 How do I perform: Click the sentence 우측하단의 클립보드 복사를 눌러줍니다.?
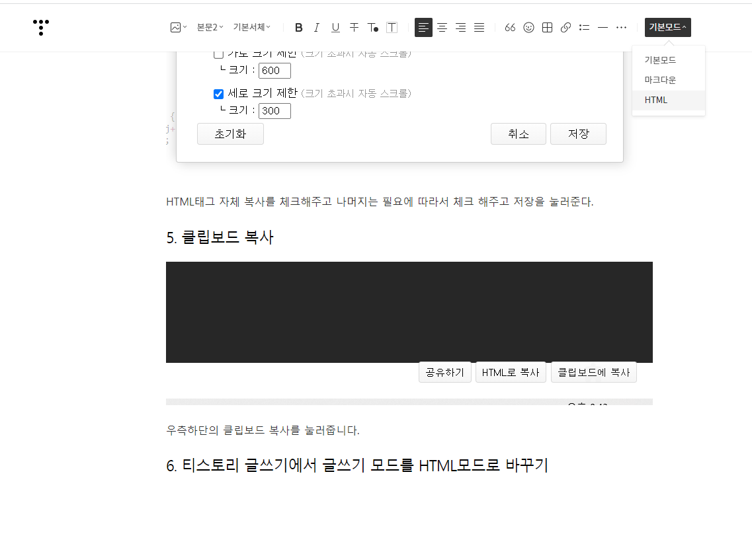(x=263, y=430)
